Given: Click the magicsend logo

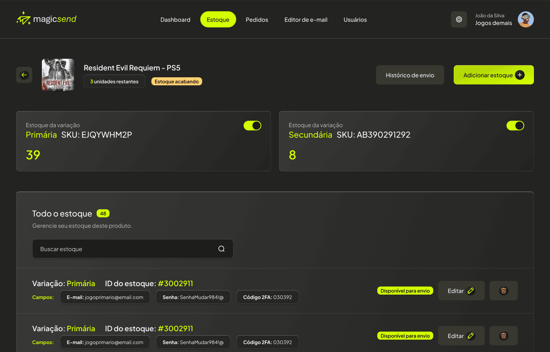Looking at the screenshot, I should click(47, 19).
